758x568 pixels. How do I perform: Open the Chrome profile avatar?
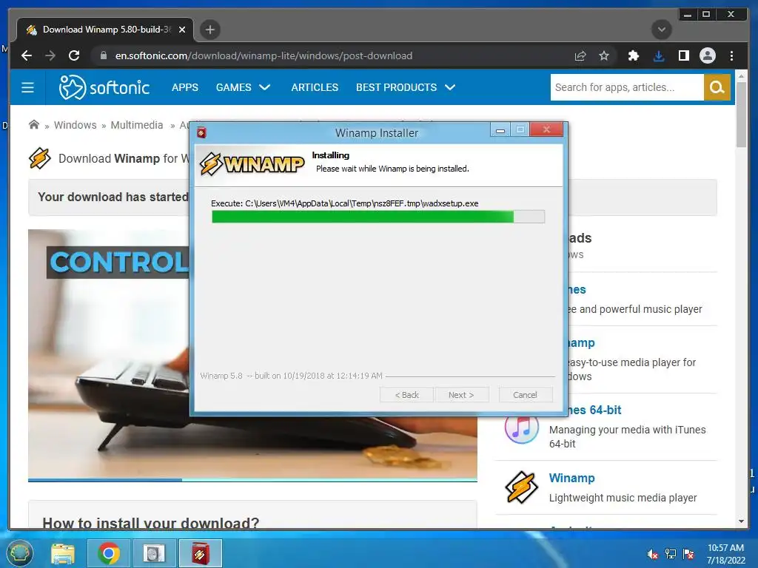[707, 56]
